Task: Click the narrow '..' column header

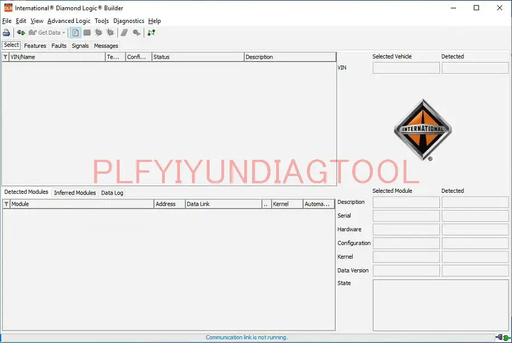Action: pos(267,204)
